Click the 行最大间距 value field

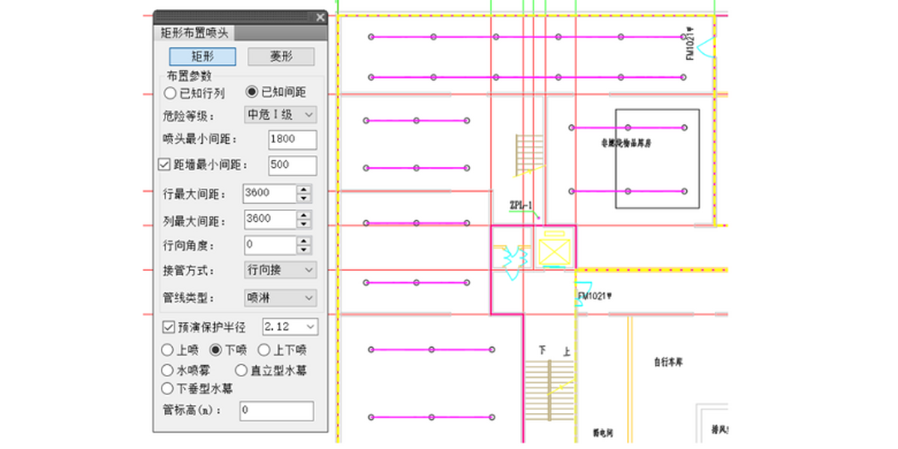pos(270,193)
